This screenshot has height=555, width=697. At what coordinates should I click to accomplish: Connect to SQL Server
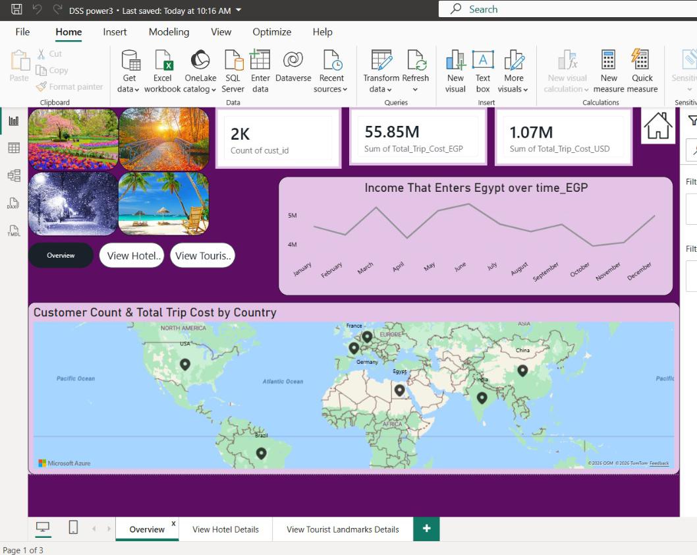point(233,71)
